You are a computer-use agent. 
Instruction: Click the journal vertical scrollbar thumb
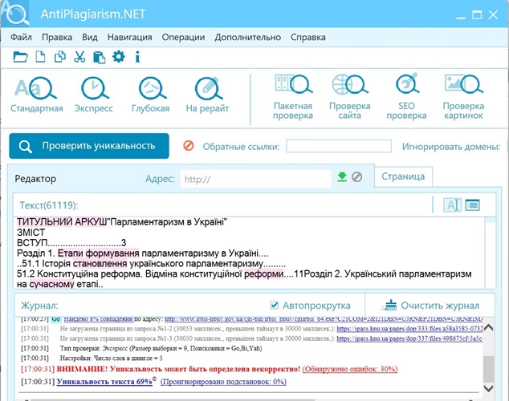(489, 369)
